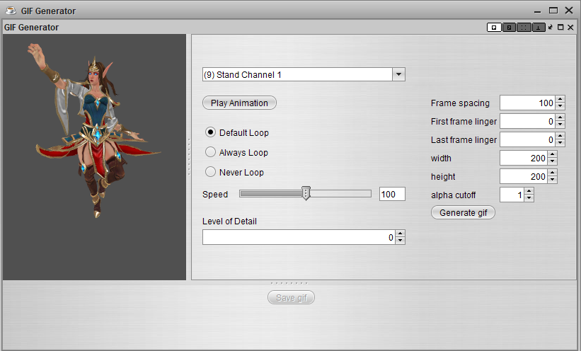Decrease Level of Detail with down arrow
581x351 pixels.
click(400, 241)
